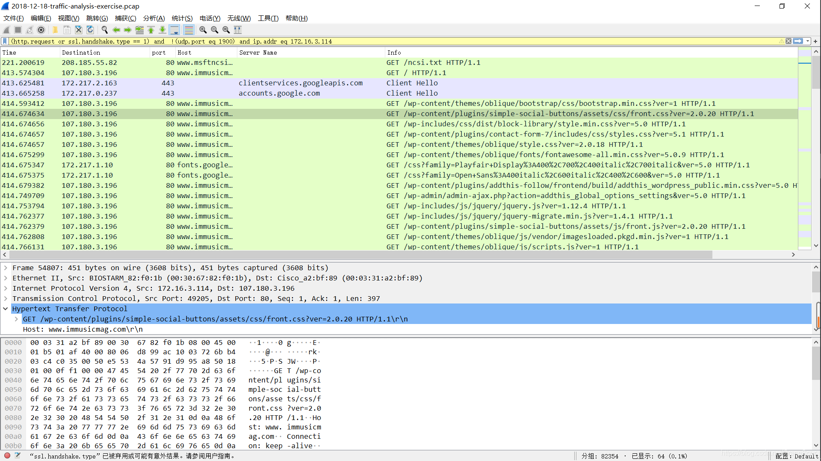
Task: Click the Host: www.immusicmag.com line
Action: [83, 330]
